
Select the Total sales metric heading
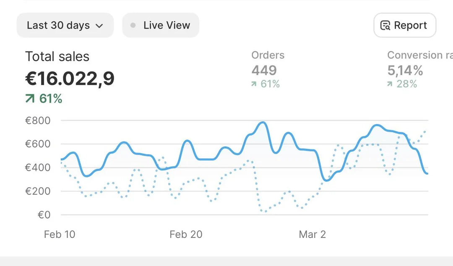click(57, 57)
